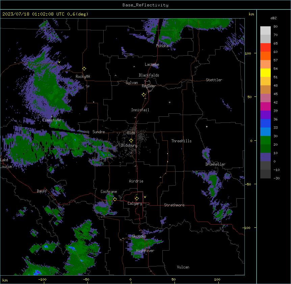
Task: Click the white asterisk marker east of Innisfail
Action: 169,102
